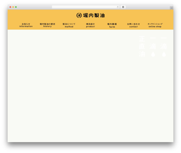Screen dimensions: 181x153
Task: Visit the online shop link
Action: (x=155, y=25)
